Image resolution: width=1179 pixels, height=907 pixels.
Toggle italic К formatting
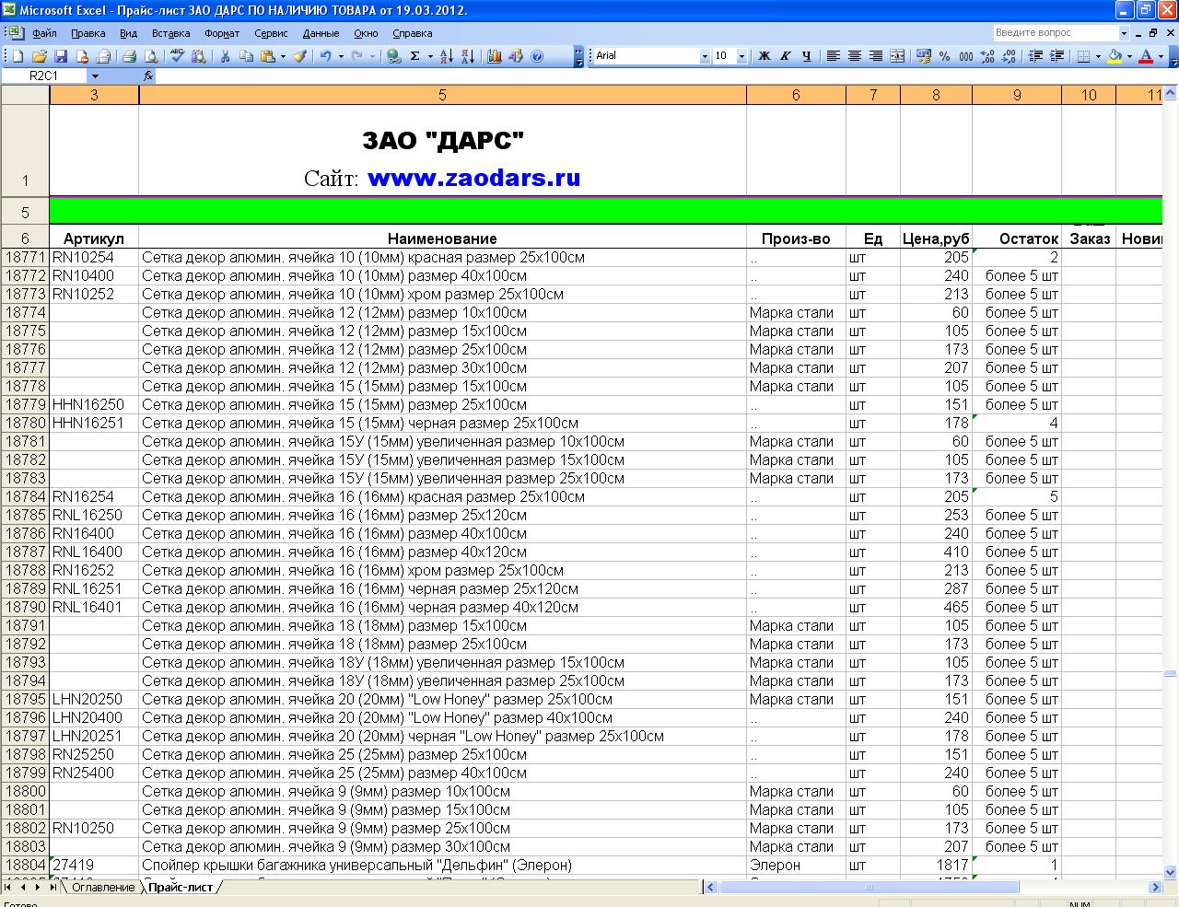pyautogui.click(x=785, y=56)
